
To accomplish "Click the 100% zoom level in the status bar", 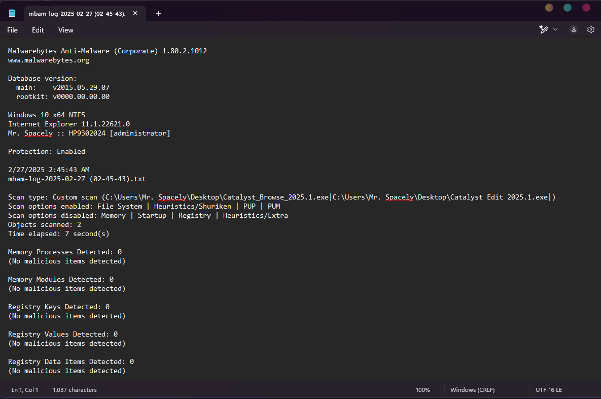I will (x=423, y=390).
